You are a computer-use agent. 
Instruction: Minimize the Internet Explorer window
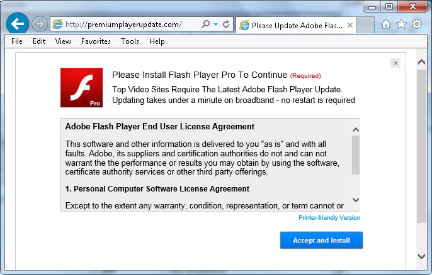point(372,7)
